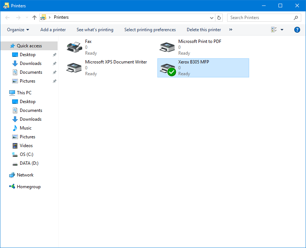Click the Music note icon

(x=15, y=128)
